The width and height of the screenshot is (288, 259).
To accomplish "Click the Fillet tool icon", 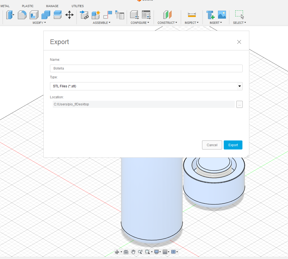I will (x=22, y=15).
